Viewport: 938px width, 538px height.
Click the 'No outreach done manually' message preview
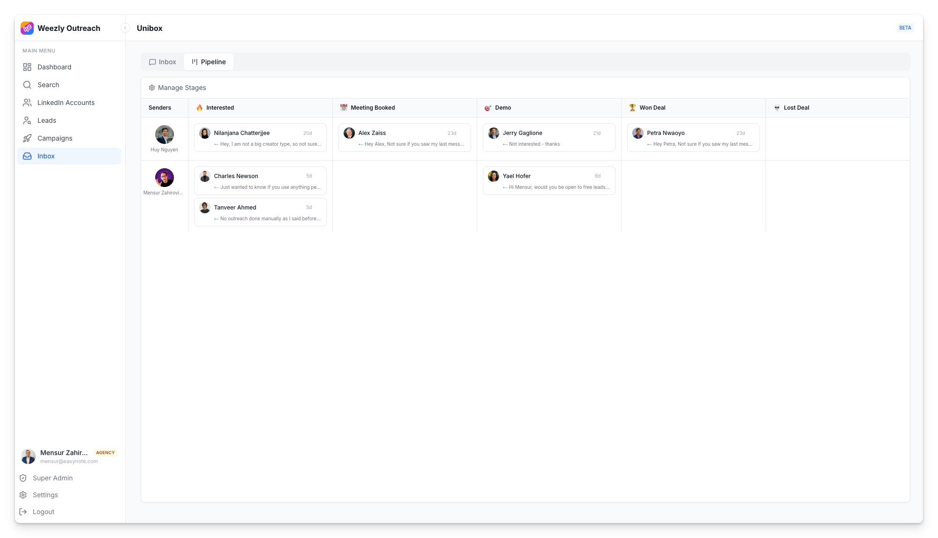click(270, 219)
